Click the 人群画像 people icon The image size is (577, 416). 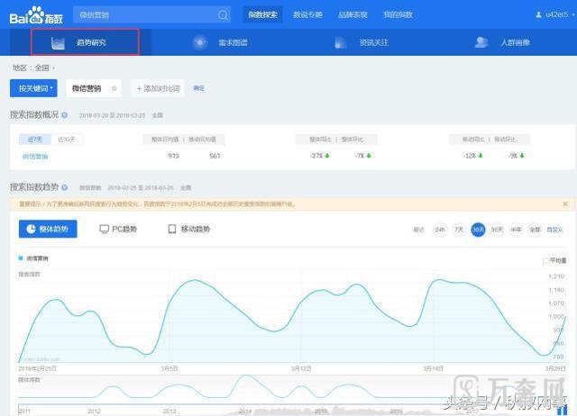point(481,42)
